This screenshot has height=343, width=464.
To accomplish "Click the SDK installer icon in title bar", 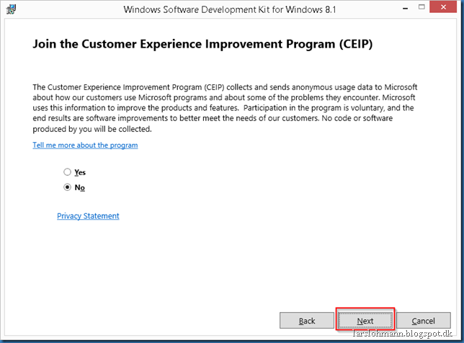I will [12, 9].
